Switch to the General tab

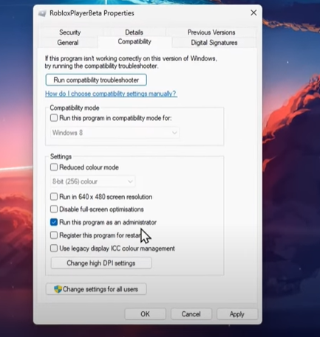(x=68, y=43)
